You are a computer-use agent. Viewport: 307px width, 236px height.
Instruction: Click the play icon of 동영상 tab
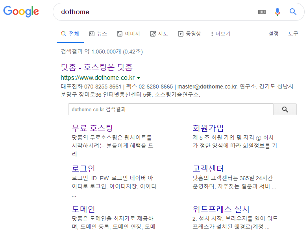click(181, 34)
